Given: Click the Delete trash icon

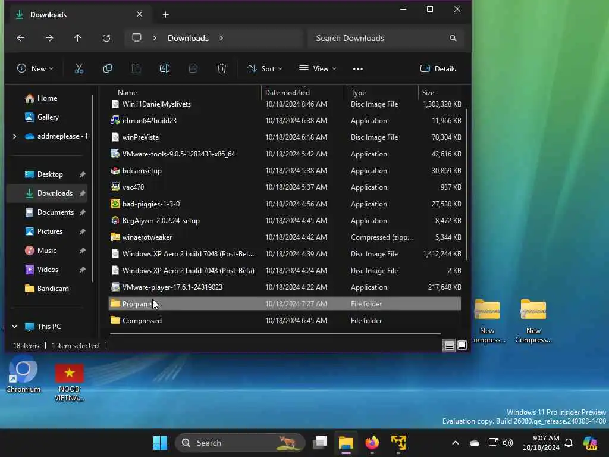Looking at the screenshot, I should point(221,69).
